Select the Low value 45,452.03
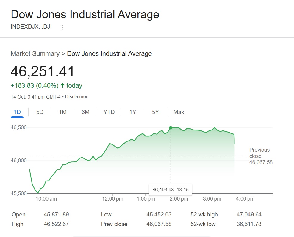This screenshot has height=237, width=294. click(x=159, y=214)
